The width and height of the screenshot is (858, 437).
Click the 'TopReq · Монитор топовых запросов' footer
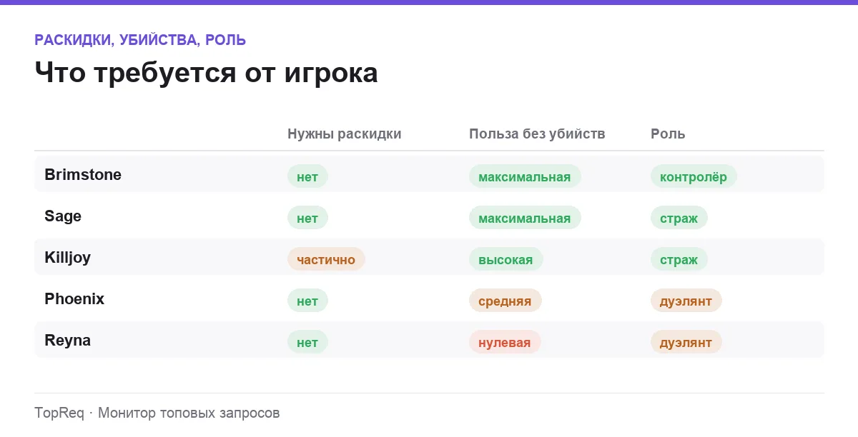[x=157, y=413]
